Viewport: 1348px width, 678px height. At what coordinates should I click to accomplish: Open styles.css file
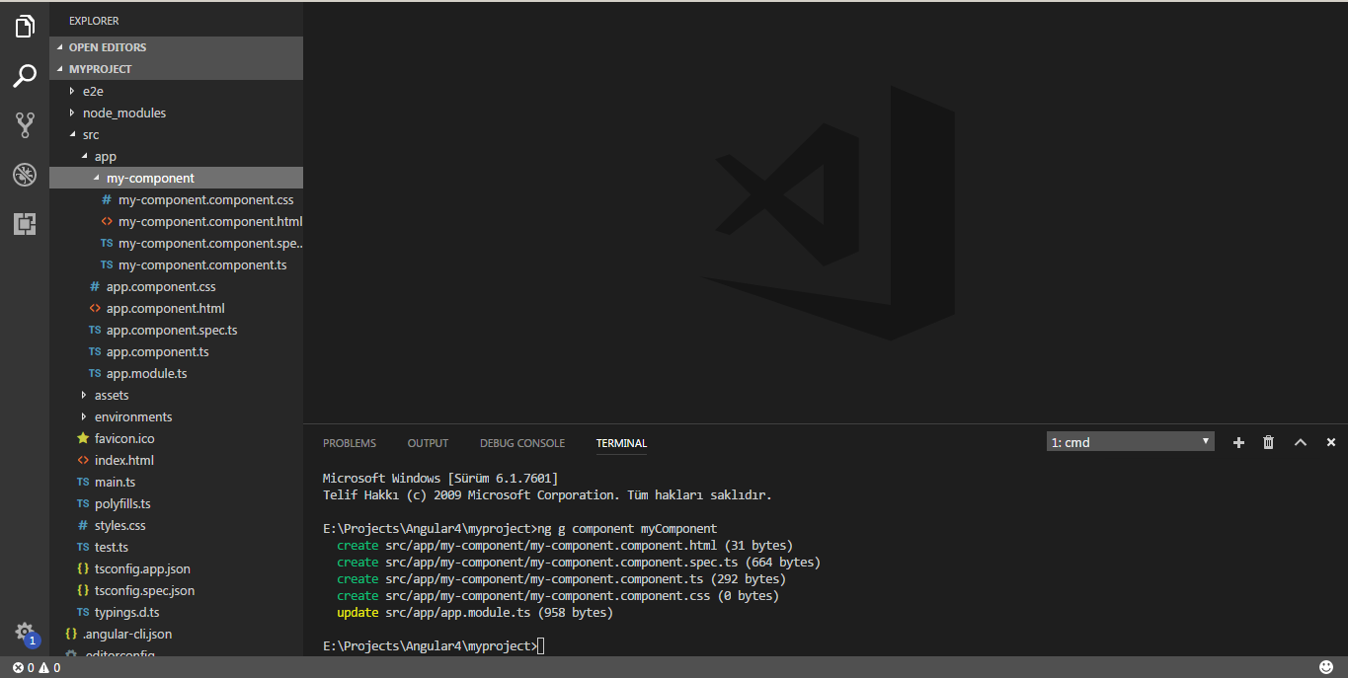pyautogui.click(x=176, y=525)
